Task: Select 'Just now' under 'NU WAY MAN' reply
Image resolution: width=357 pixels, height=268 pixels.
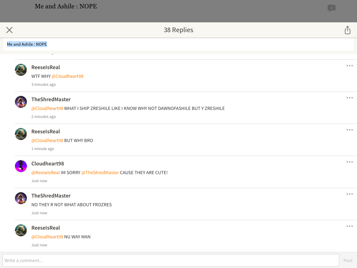Action: click(39, 245)
